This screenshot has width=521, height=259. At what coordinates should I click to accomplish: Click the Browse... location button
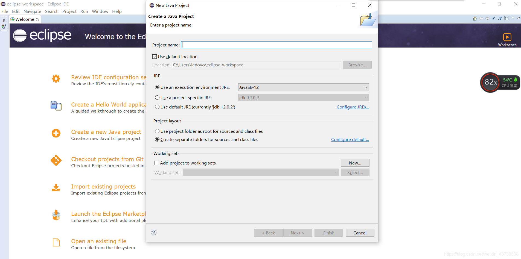(x=357, y=65)
